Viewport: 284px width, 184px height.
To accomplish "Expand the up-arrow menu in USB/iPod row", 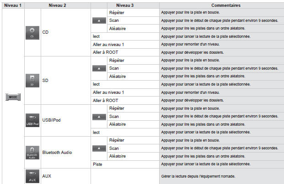I will tap(99, 117).
